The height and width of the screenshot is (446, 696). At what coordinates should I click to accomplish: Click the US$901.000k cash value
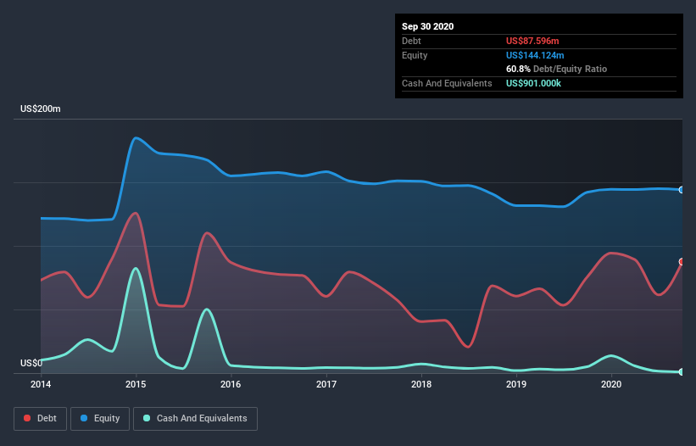point(533,83)
